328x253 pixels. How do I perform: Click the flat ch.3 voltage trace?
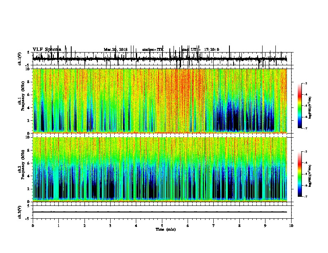(160, 212)
